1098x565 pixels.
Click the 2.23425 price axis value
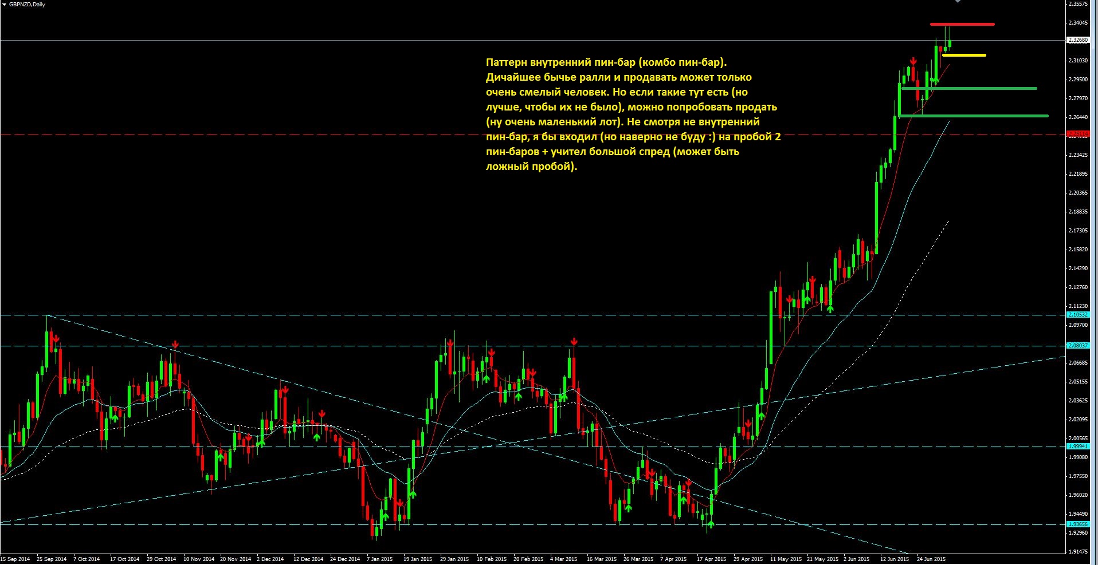coord(1079,155)
